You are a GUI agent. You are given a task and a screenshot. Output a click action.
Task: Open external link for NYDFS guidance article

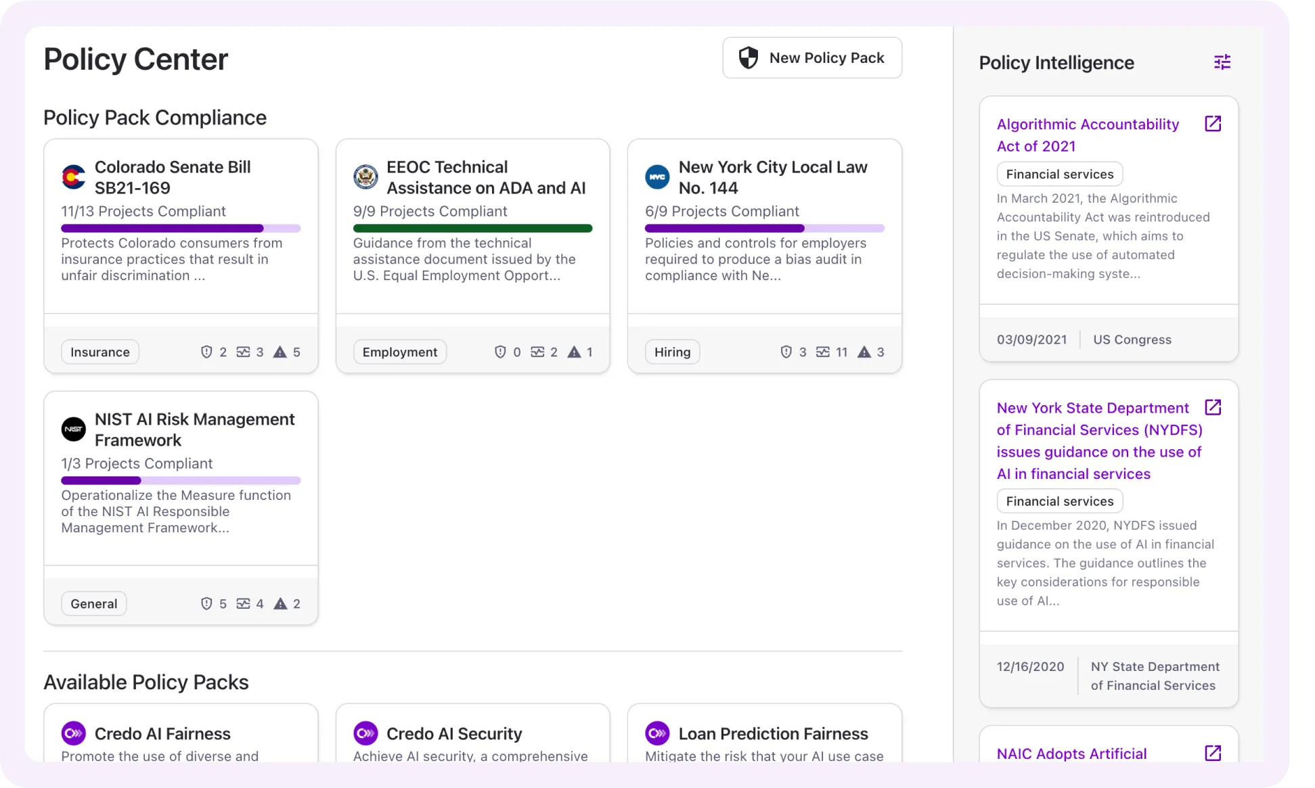pyautogui.click(x=1213, y=407)
